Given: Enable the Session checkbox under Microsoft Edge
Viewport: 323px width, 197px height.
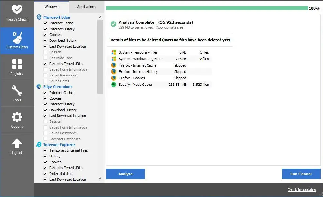Looking at the screenshot, I should 45,52.
